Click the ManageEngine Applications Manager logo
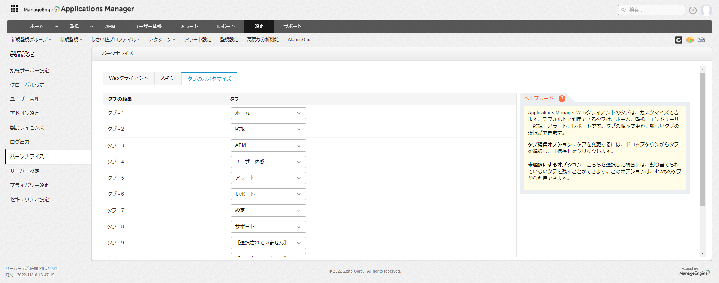 tap(79, 9)
